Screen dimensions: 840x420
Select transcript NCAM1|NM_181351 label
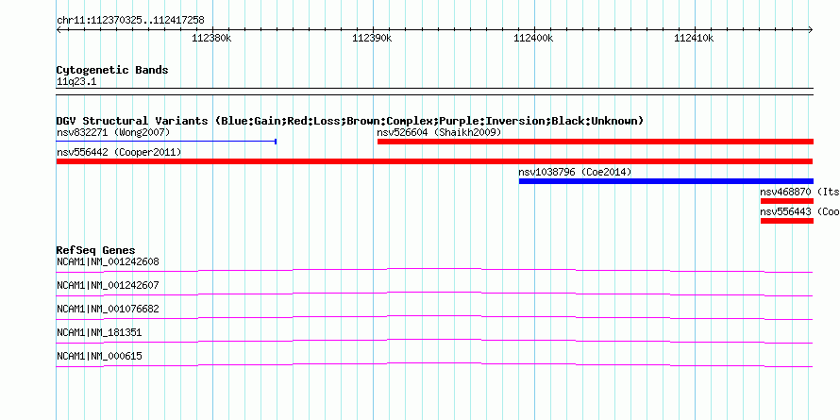pyautogui.click(x=99, y=332)
